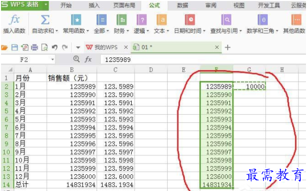Image resolution: width=308 pixels, height=191 pixels.
Task: Expand the Logical functions dropdown arrow
Action: (148, 31)
